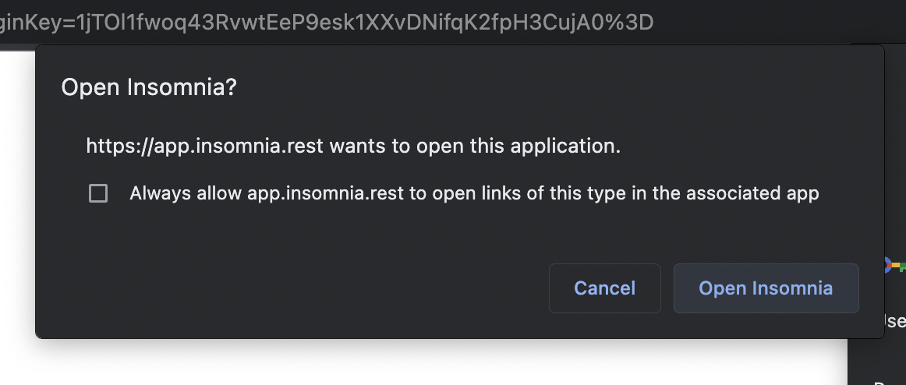The image size is (906, 385).
Task: Click the 'Always allow app.insomnia.rest' label text
Action: click(474, 193)
